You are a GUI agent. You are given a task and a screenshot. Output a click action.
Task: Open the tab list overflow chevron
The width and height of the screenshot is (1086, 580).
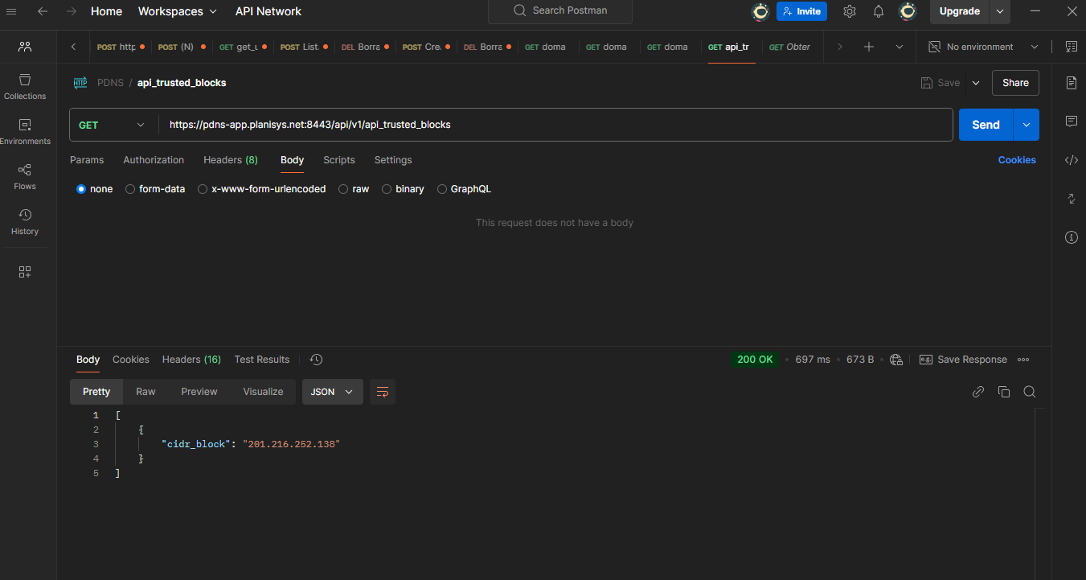coord(900,47)
